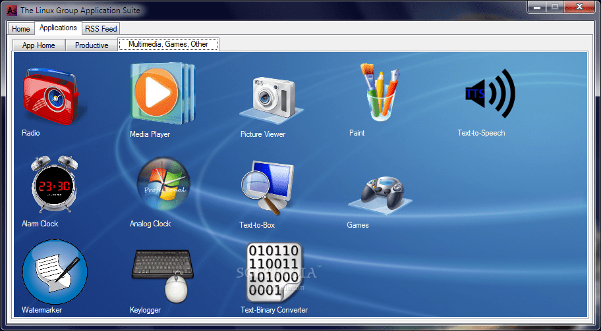The image size is (601, 331).
Task: Click the Paint text label
Action: pyautogui.click(x=357, y=133)
